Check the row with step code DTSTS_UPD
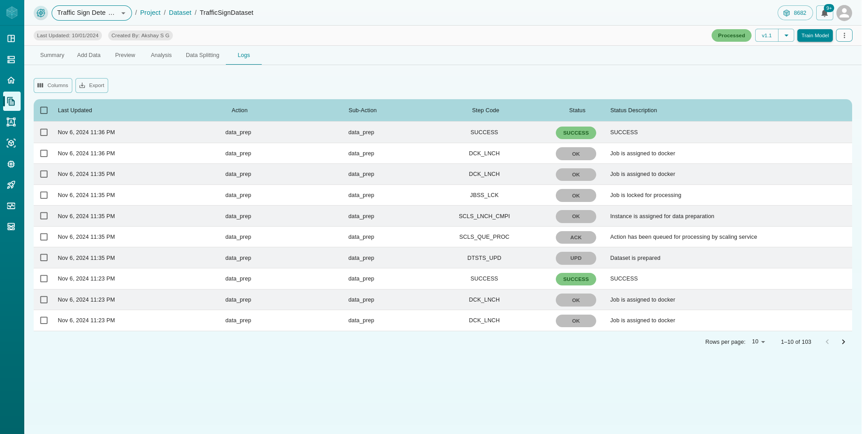862x434 pixels. pos(44,258)
